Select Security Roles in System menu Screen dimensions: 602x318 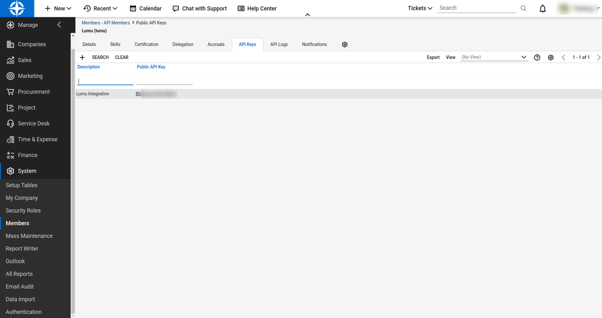[x=23, y=211]
